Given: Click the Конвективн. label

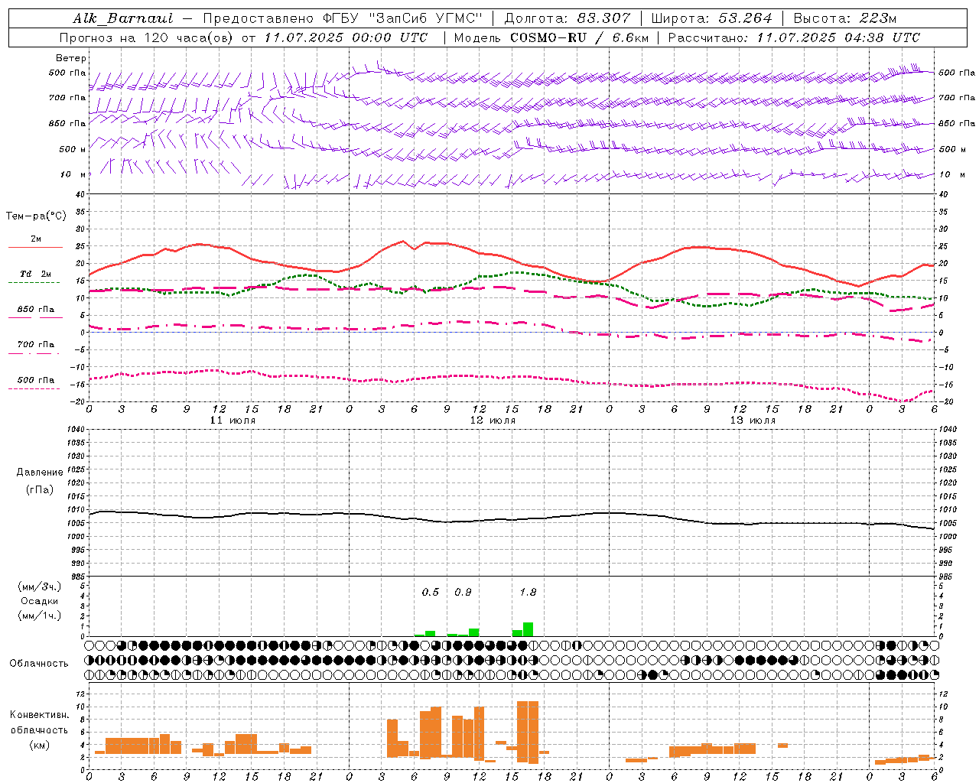Looking at the screenshot, I should coord(39,715).
